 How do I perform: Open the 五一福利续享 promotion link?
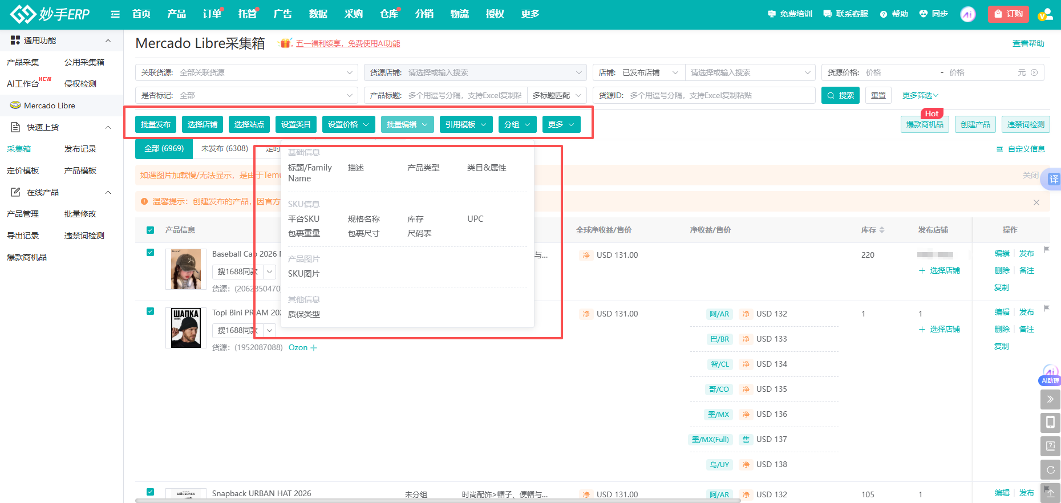[x=348, y=43]
